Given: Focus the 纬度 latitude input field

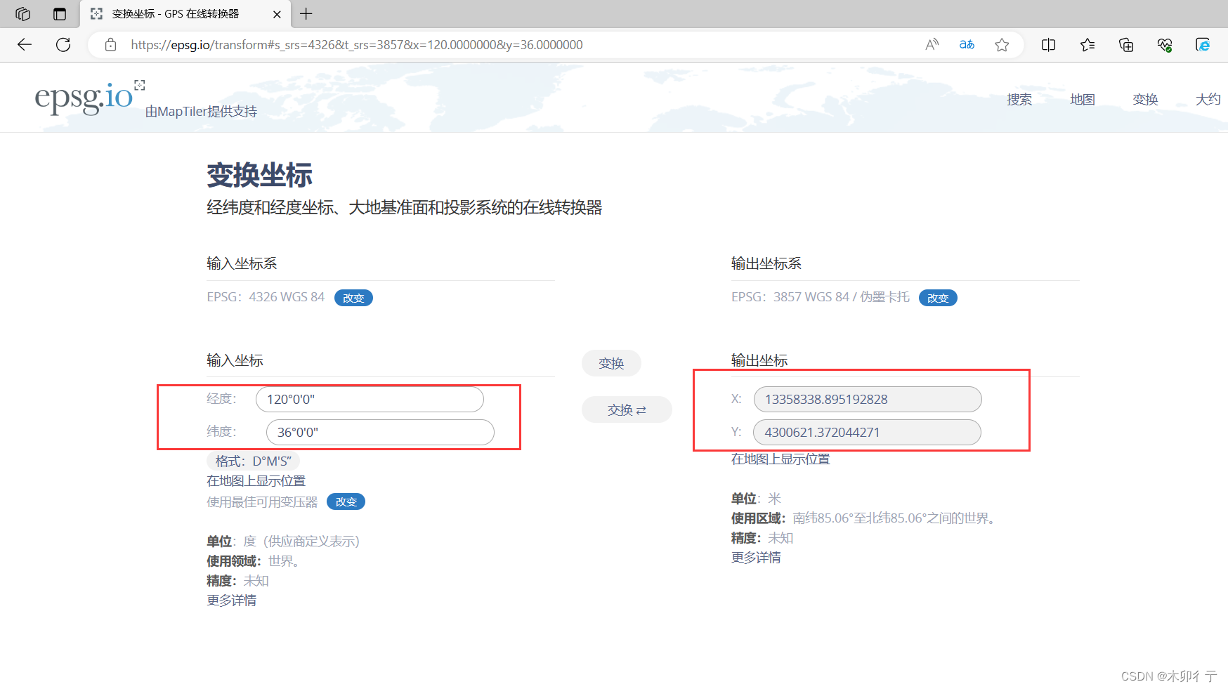Looking at the screenshot, I should point(380,432).
